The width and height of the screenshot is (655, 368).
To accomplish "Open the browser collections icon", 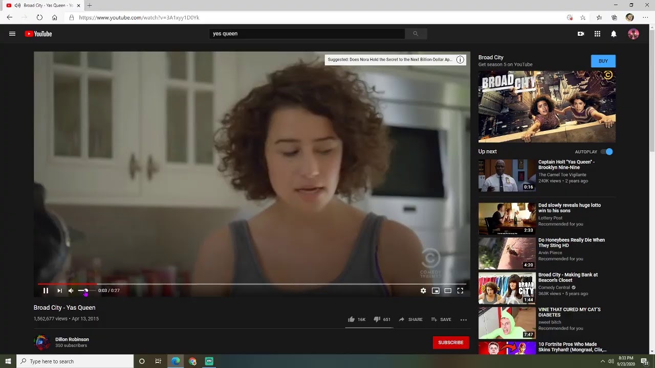I will click(615, 17).
